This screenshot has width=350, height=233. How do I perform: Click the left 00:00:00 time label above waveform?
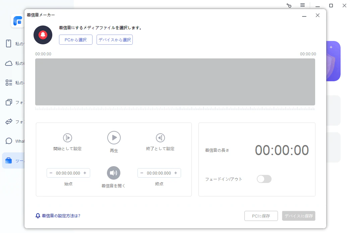click(x=43, y=54)
